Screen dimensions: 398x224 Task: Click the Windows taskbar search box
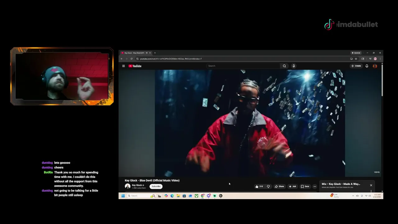coord(141,196)
